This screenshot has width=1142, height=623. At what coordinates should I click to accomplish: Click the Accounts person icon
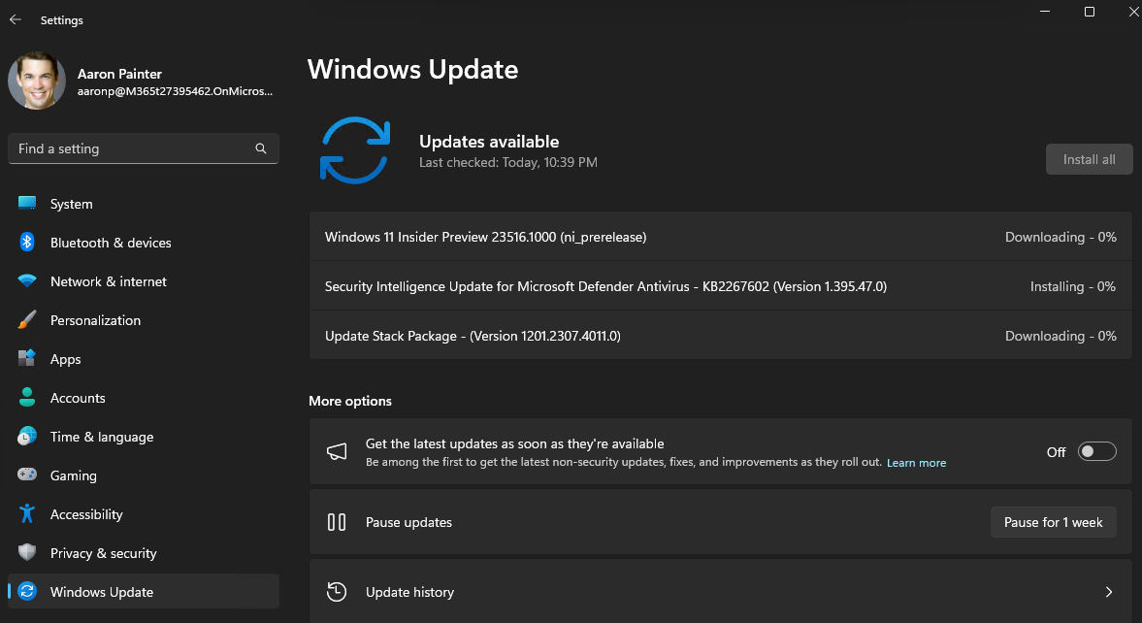27,397
